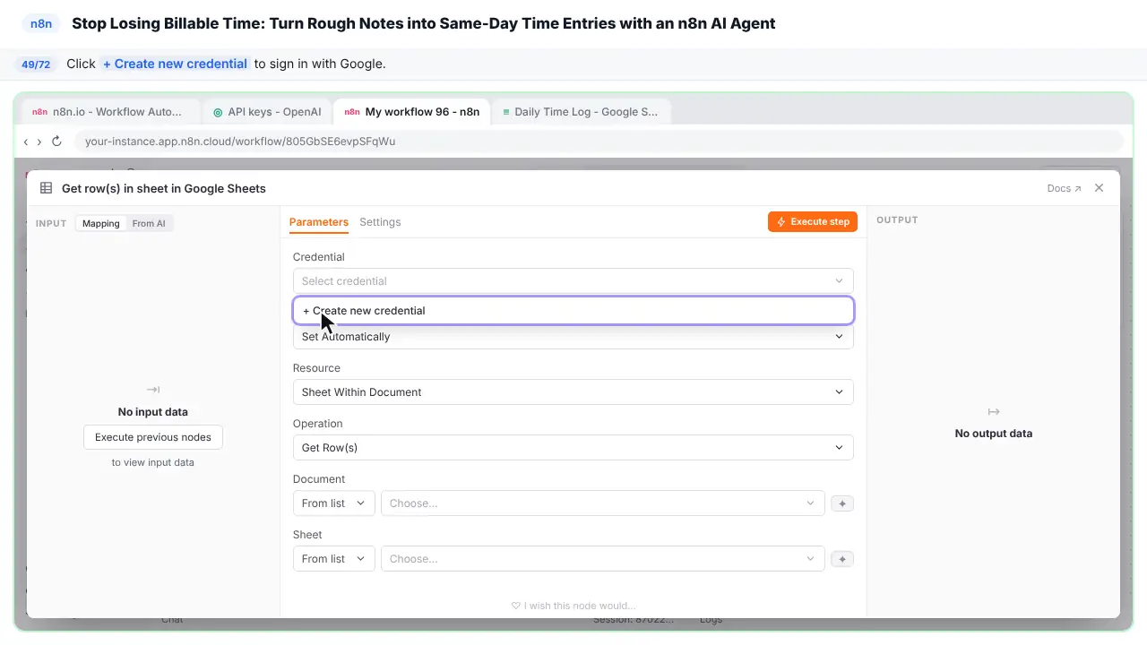Reload the page with the refresh icon
1147x645 pixels.
tap(56, 142)
